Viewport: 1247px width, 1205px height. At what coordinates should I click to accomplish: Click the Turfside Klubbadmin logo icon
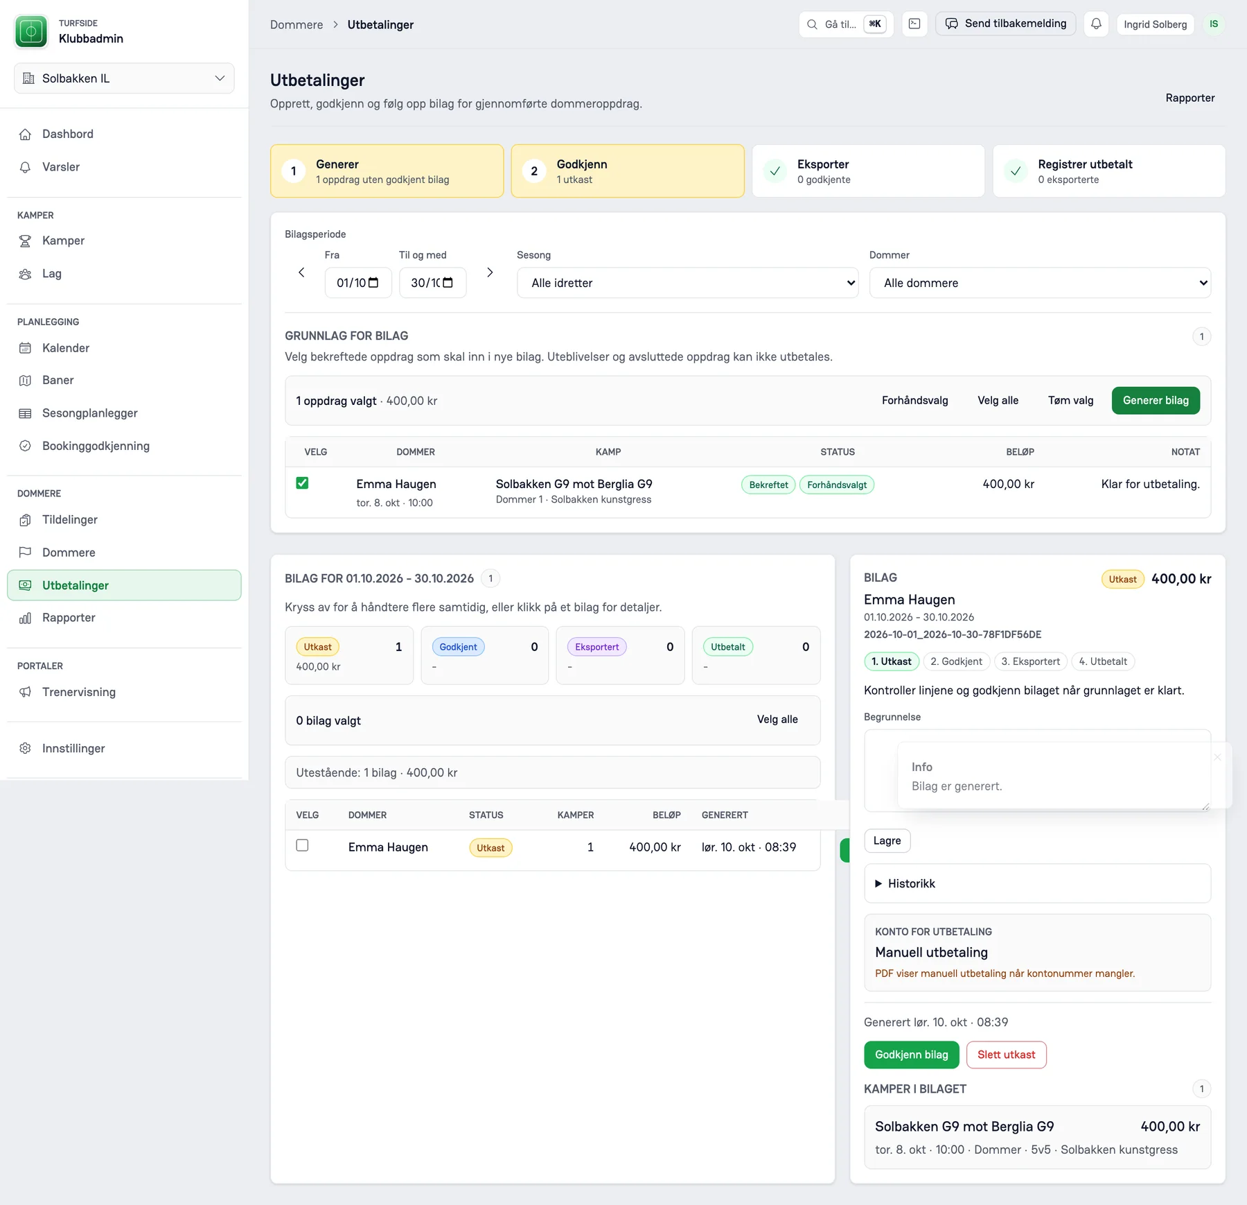pyautogui.click(x=31, y=31)
